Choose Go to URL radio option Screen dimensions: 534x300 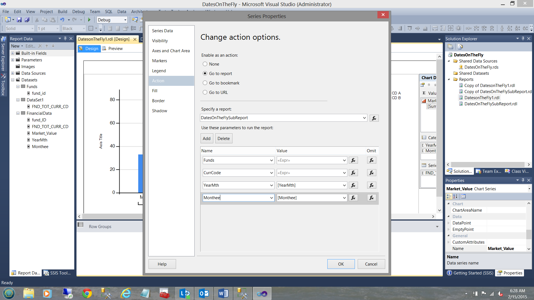pos(205,92)
